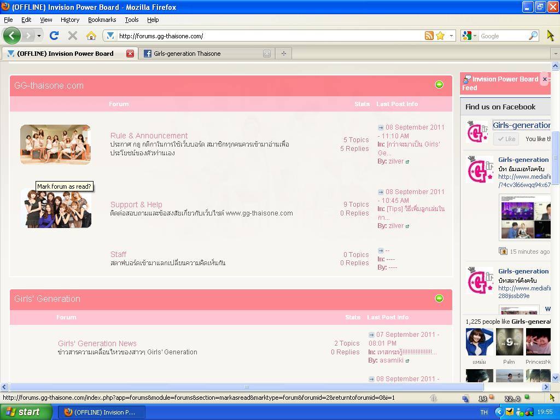Open the Tools menu

(132, 20)
